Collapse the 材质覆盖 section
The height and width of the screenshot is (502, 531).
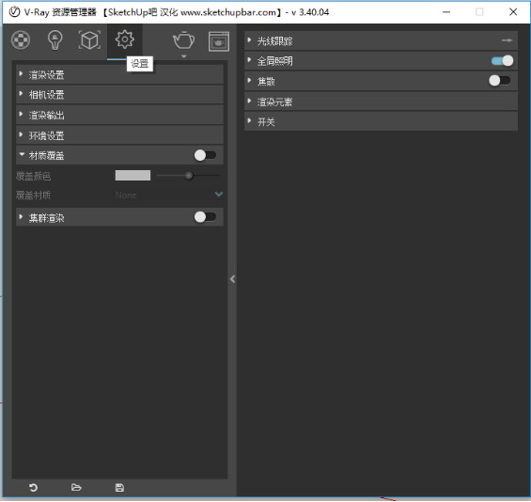[x=119, y=155]
